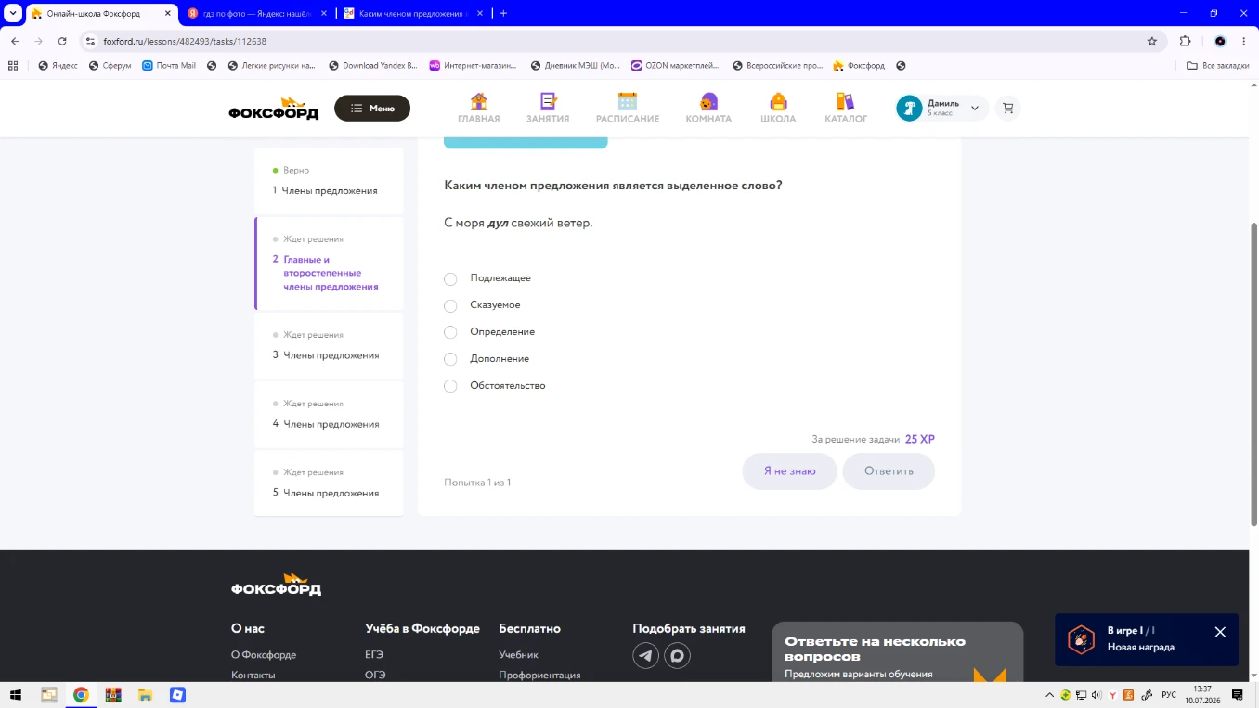The width and height of the screenshot is (1259, 708).
Task: Open the Яндекс bookmark
Action: (58, 66)
